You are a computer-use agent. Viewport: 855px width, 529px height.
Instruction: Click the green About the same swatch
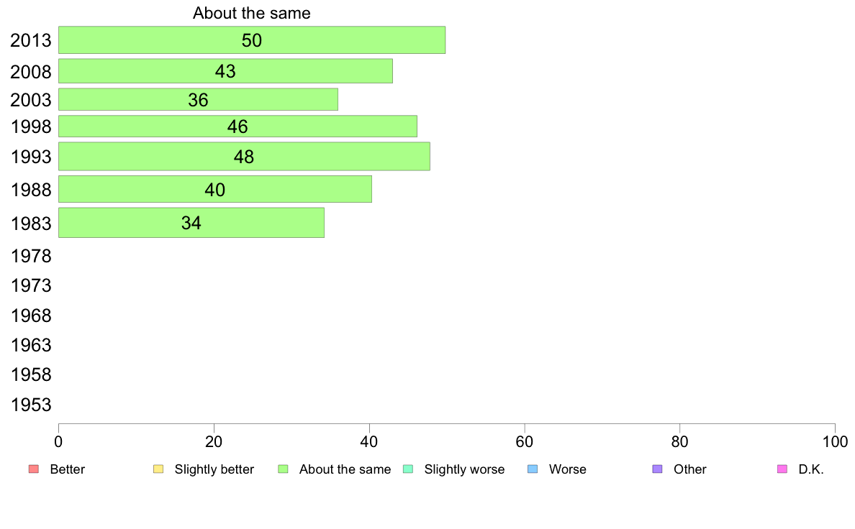[x=283, y=469]
